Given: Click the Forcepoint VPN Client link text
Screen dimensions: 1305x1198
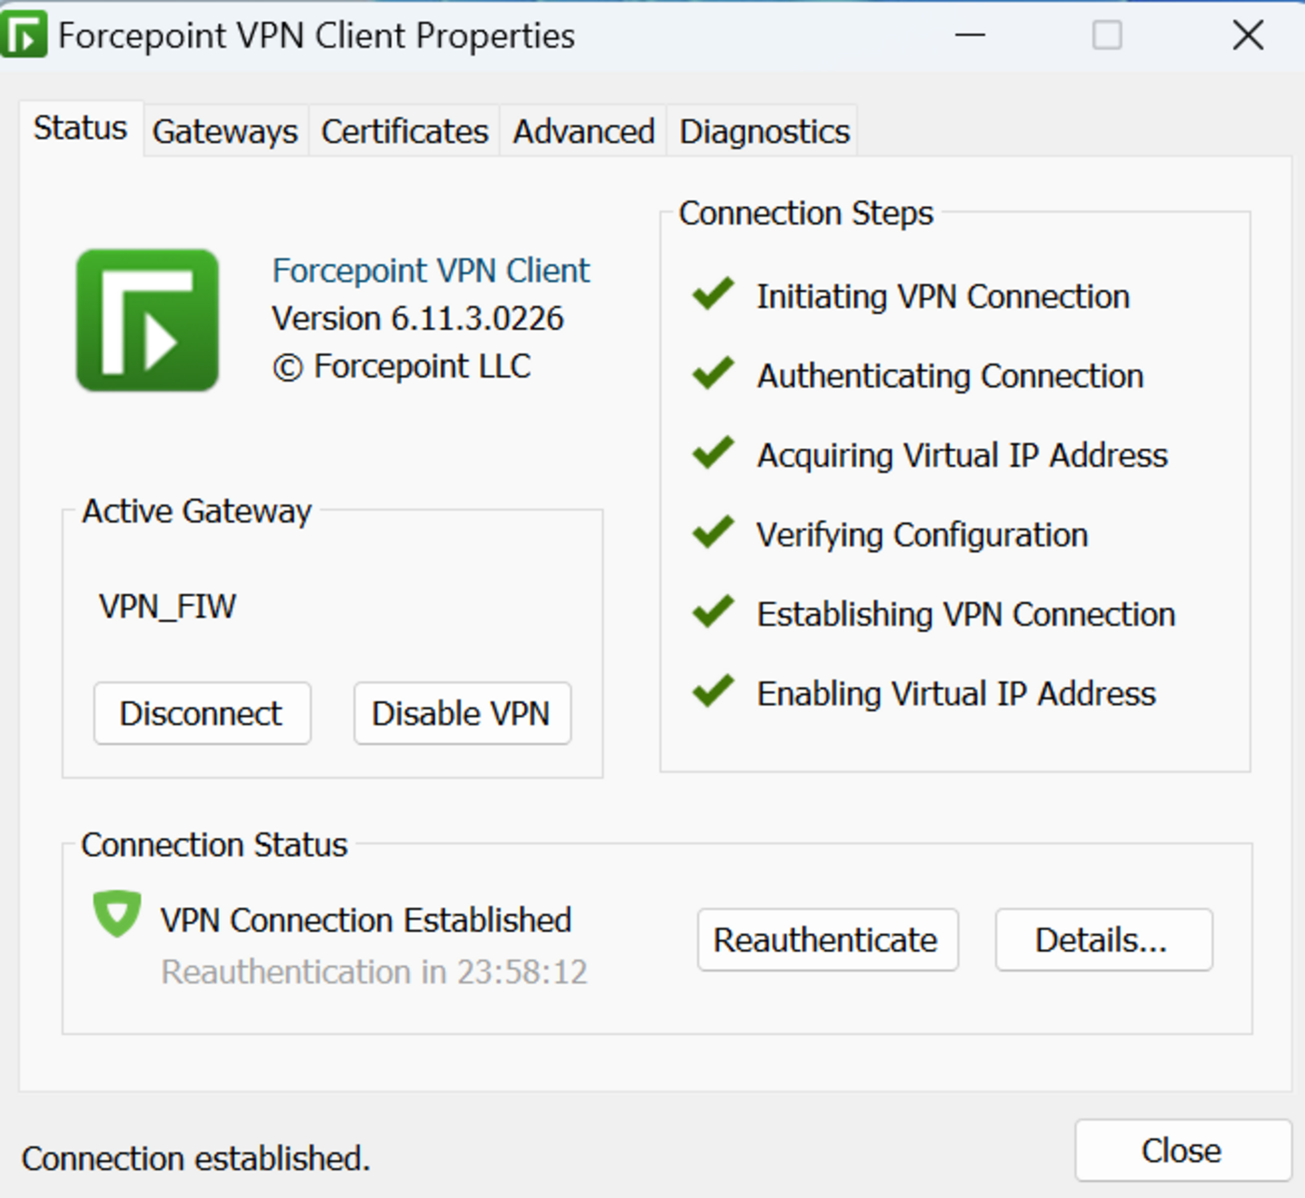Looking at the screenshot, I should coord(431,270).
